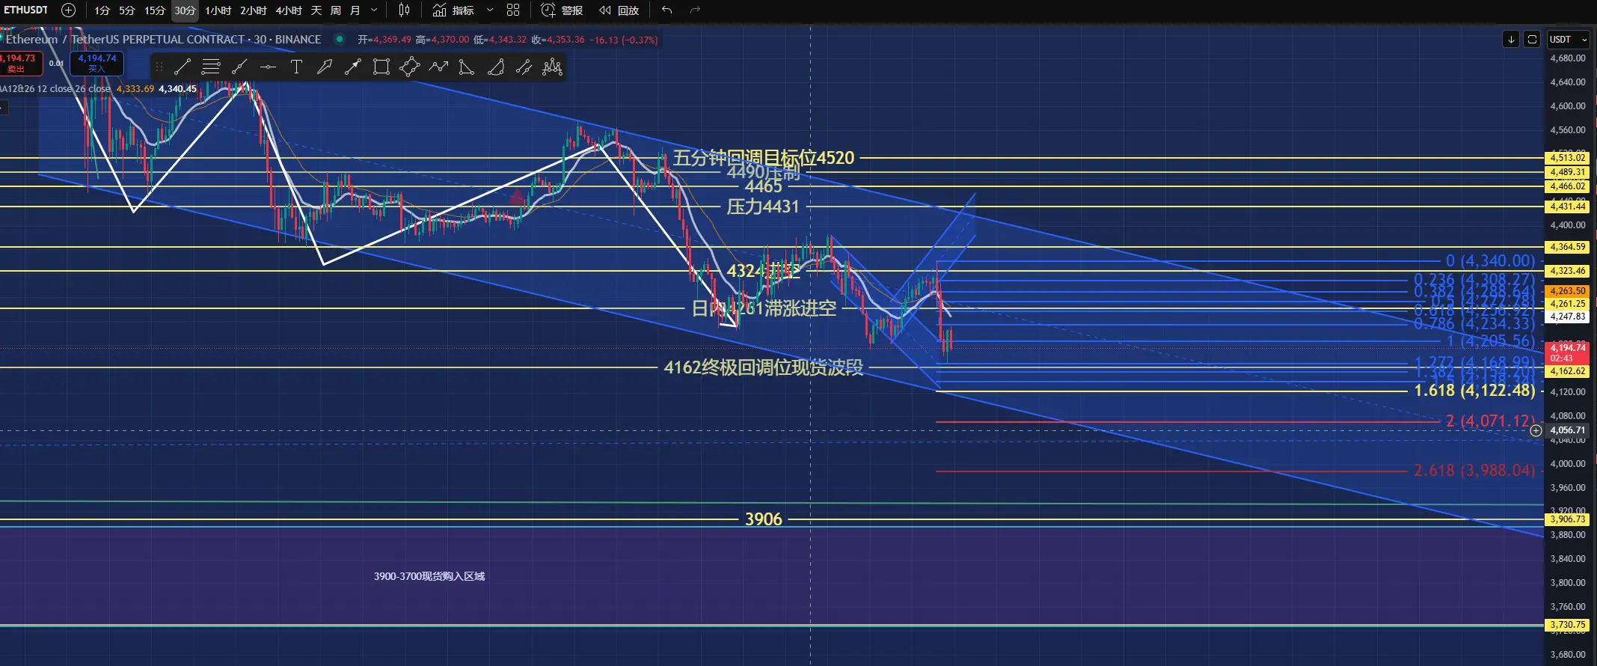The width and height of the screenshot is (1597, 666).
Task: Switch to the 15分 timeframe
Action: coord(155,10)
